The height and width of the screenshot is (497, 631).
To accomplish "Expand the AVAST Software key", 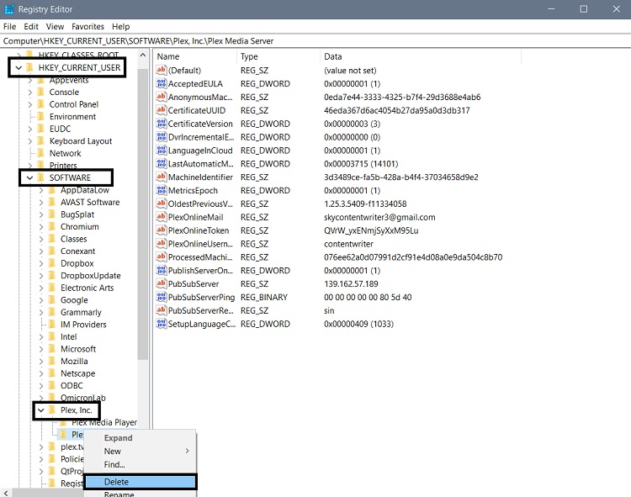I will coord(41,203).
